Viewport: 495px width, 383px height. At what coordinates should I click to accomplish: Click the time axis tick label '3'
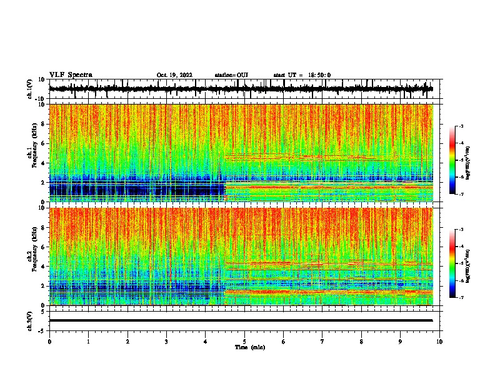[x=166, y=342]
